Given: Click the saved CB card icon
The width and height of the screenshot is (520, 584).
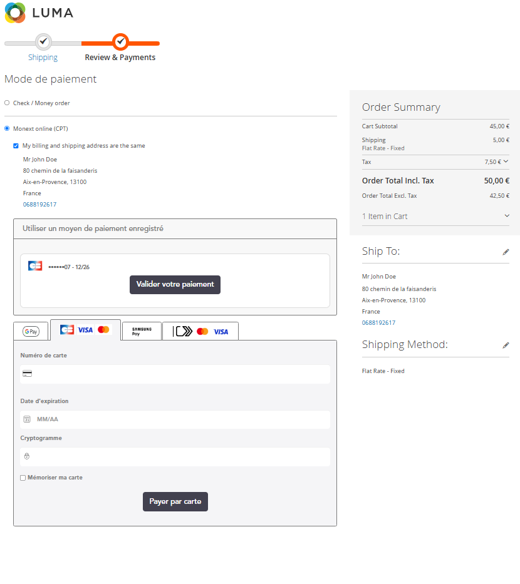Looking at the screenshot, I should pyautogui.click(x=35, y=266).
